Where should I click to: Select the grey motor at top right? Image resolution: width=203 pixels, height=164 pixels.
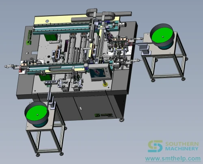[123, 25]
